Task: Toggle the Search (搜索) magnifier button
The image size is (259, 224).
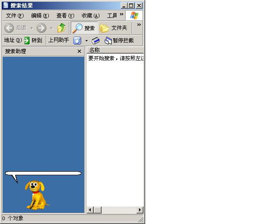Action: (x=85, y=28)
